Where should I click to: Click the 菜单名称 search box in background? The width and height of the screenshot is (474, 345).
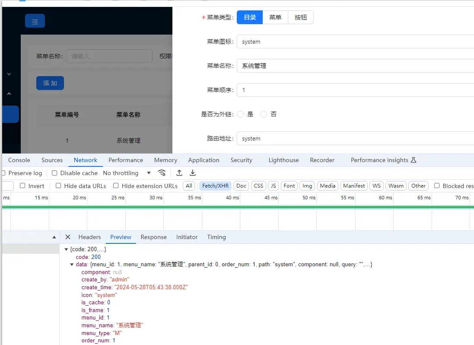[x=109, y=56]
